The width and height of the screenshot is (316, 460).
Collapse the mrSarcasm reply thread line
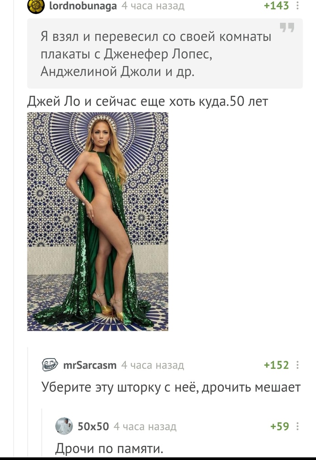coord(28,402)
